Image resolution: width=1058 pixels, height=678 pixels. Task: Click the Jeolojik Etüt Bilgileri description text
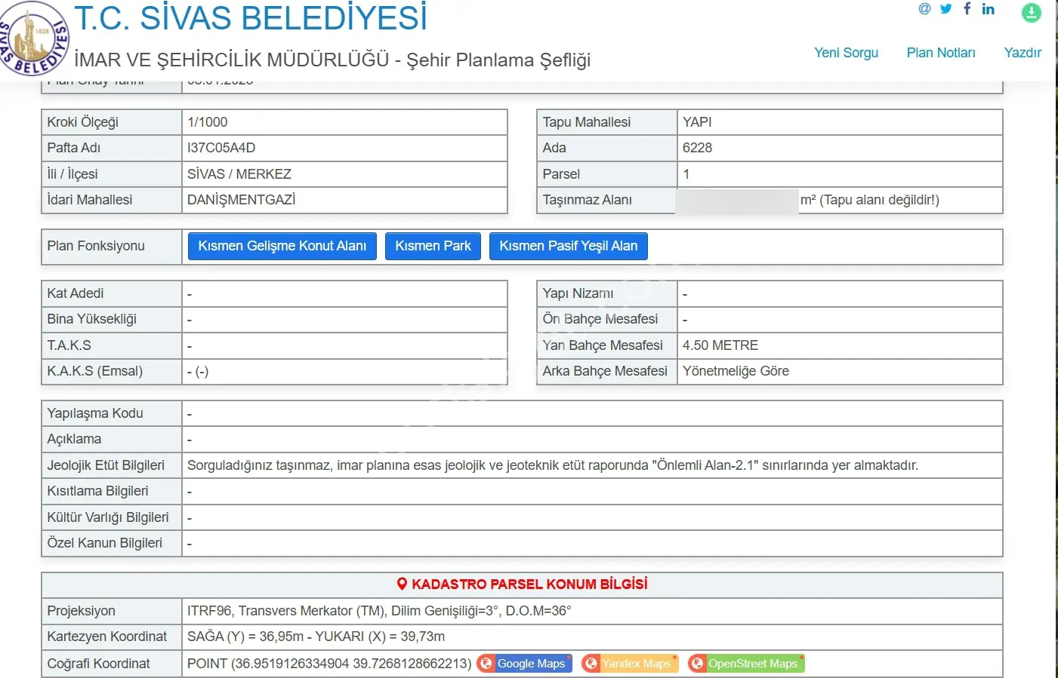pyautogui.click(x=553, y=465)
